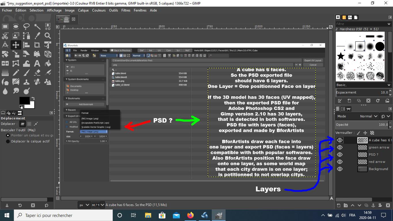The width and height of the screenshot is (393, 221).
Task: Delete the layer with X icon
Action: (388, 205)
